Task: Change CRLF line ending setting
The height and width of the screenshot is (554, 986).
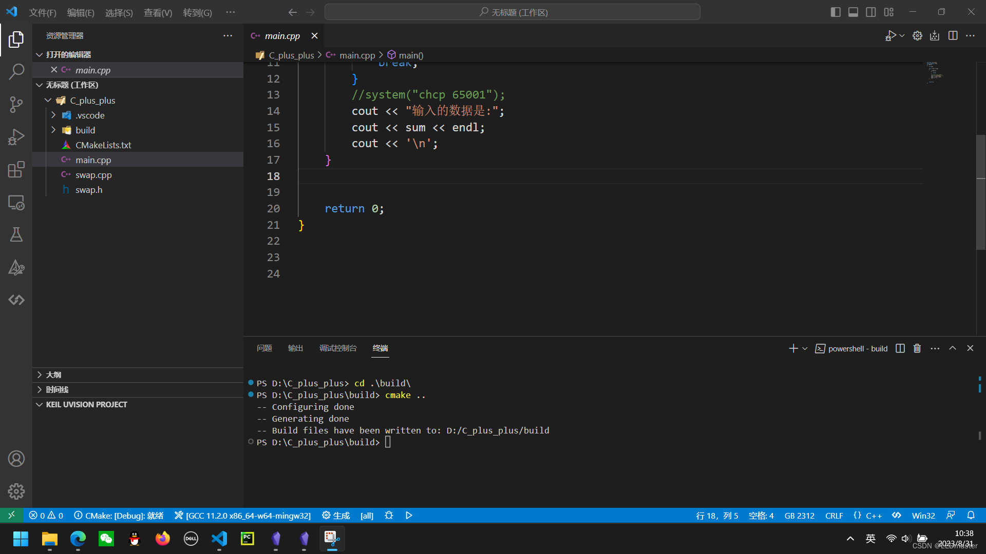Action: point(834,516)
